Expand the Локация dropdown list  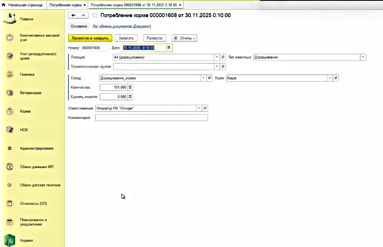point(217,57)
